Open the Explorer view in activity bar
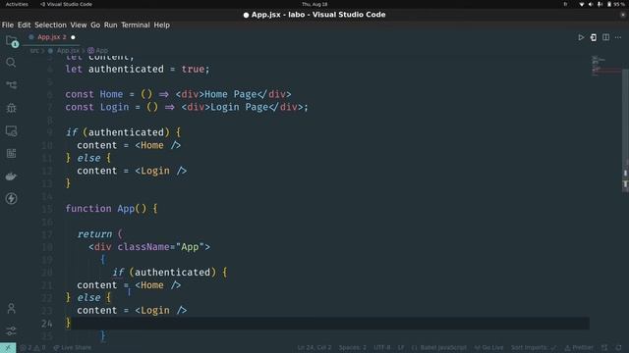 11,40
